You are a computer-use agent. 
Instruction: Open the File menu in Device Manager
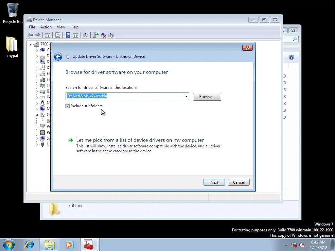[32, 27]
